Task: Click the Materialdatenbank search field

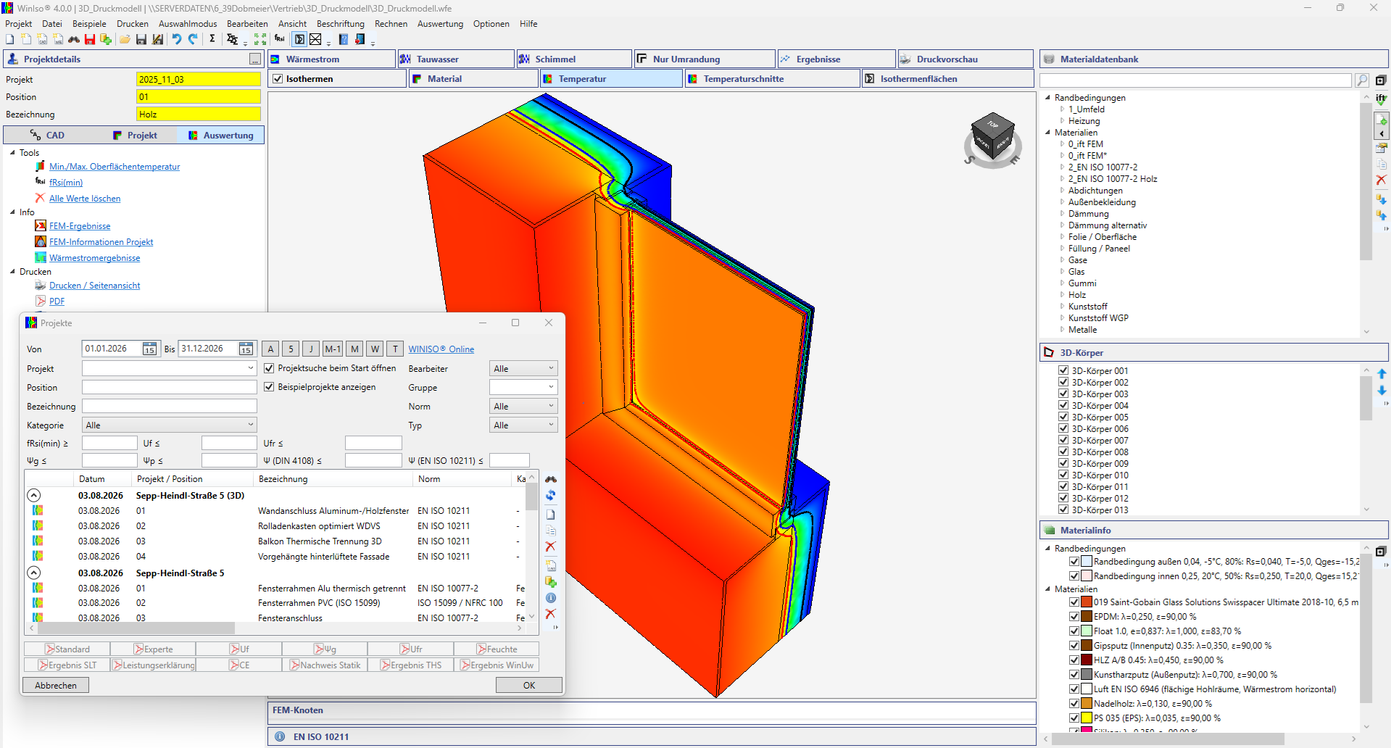Action: (1195, 80)
